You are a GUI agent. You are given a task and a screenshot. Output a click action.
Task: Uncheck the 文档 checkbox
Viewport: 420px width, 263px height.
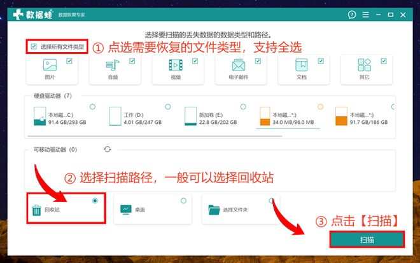click(321, 61)
